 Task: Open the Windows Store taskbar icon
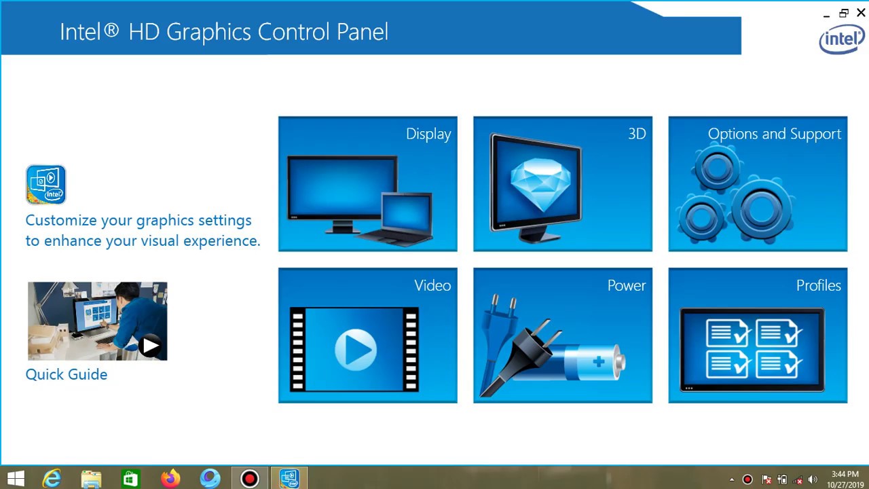[x=130, y=478]
